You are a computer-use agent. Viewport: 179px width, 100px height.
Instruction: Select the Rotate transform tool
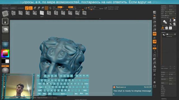pos(43,8)
